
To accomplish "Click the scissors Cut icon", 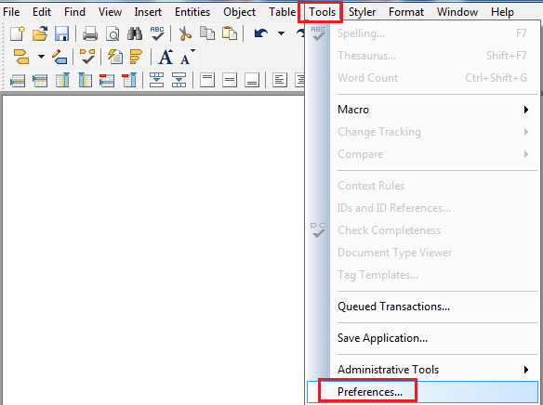I will pos(185,33).
